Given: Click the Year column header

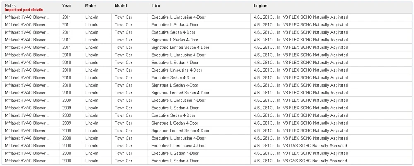Looking at the screenshot, I should click(67, 5).
